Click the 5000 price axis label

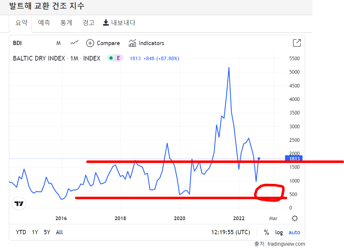click(x=294, y=72)
